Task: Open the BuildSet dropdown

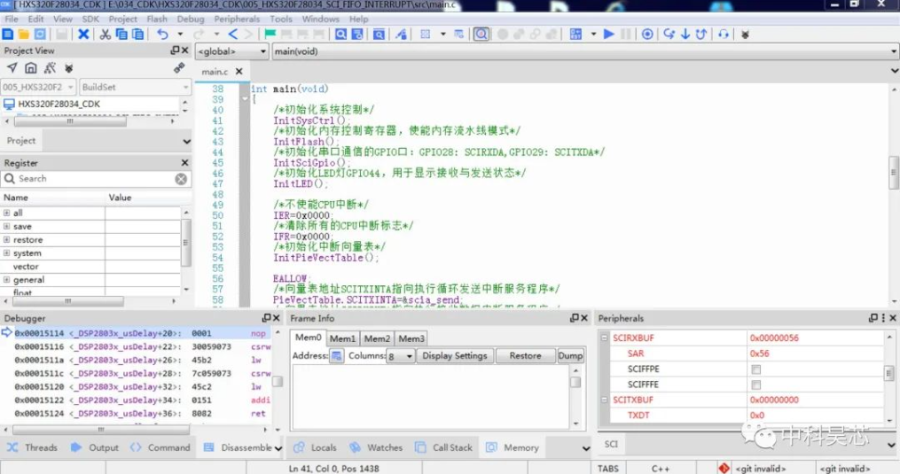Action: click(x=135, y=87)
